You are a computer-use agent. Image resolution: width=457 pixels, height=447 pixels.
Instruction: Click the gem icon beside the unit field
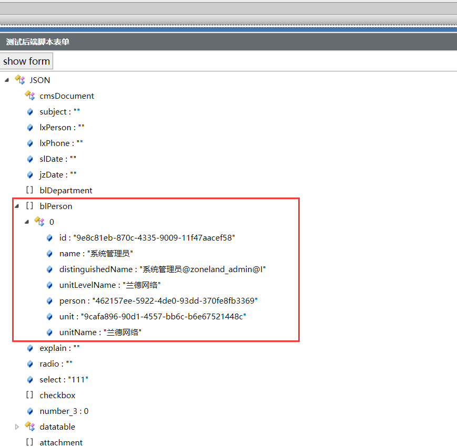pos(49,316)
